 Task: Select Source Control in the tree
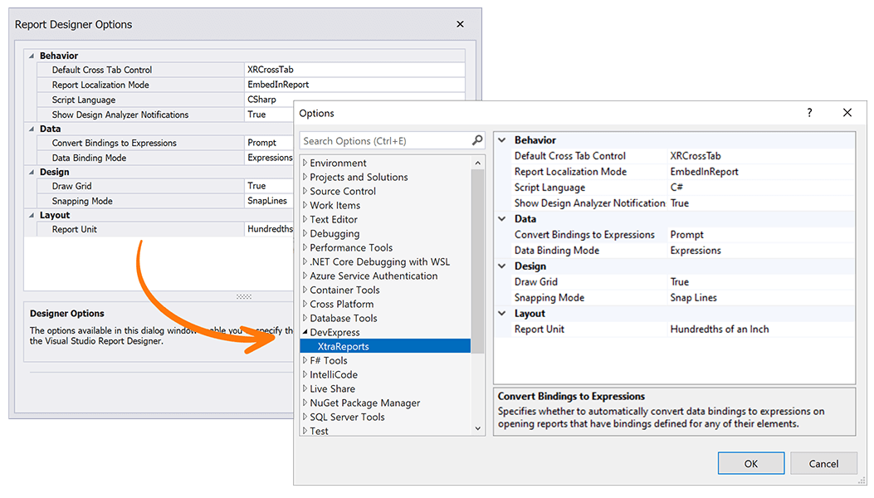pyautogui.click(x=343, y=191)
